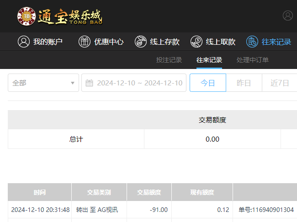Click the 交易额度 column header in records table
Viewport: 297px width, 222px height.
(x=149, y=192)
